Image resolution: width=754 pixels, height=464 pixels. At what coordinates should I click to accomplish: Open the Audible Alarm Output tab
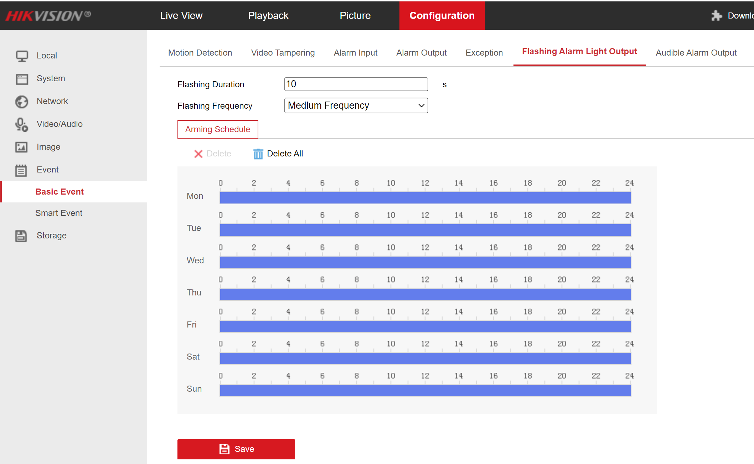[x=696, y=53]
